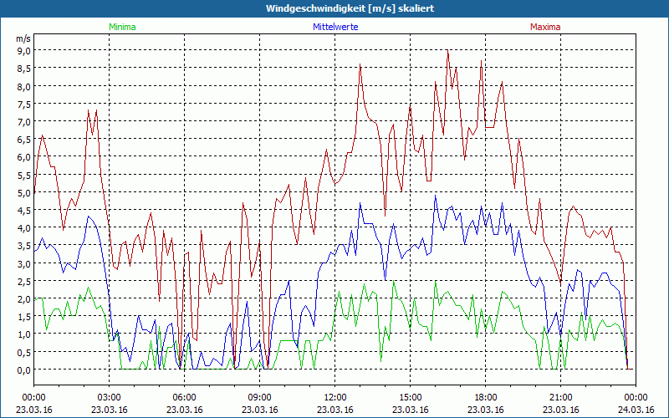Select the 9,0 y-axis label
Screen dimensions: 669x418
click(x=23, y=50)
